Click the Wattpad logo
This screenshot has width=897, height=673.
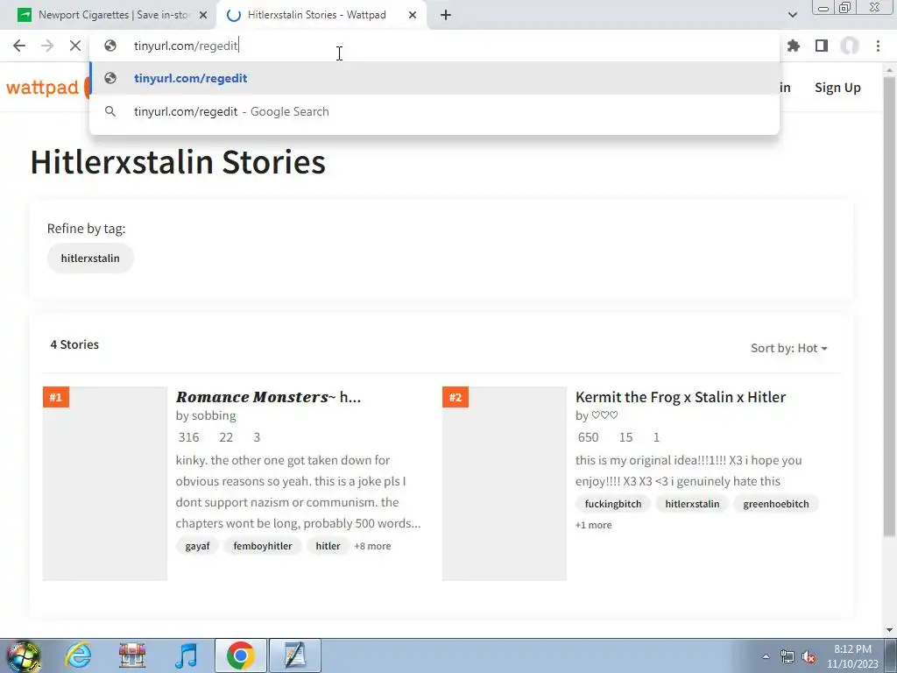(46, 88)
